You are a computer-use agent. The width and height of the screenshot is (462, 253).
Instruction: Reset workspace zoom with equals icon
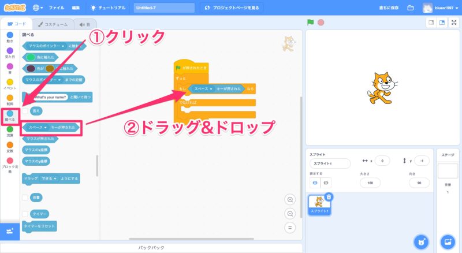click(290, 227)
